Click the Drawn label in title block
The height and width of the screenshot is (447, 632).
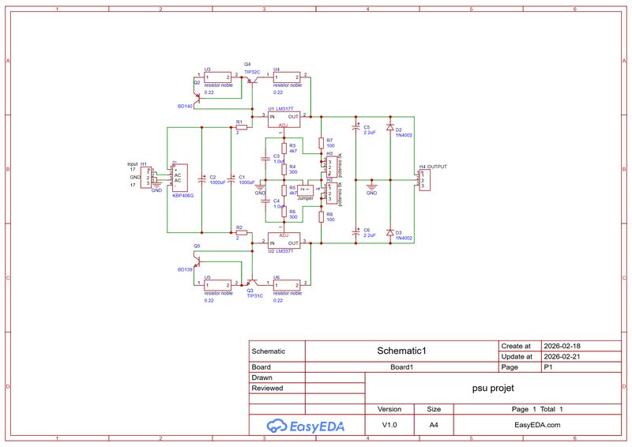262,378
